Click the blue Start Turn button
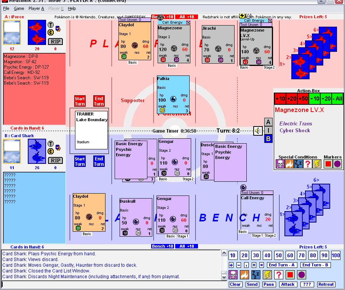345x290 pixels. [80, 162]
